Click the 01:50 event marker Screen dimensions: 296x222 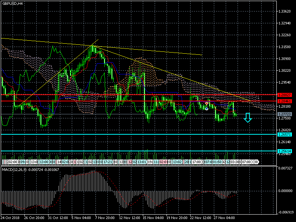217,162
